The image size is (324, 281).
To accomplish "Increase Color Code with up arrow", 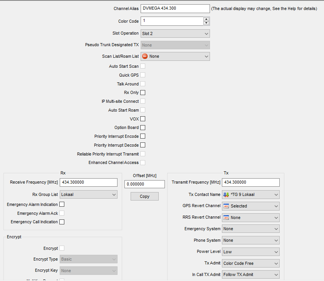I will coord(206,19).
